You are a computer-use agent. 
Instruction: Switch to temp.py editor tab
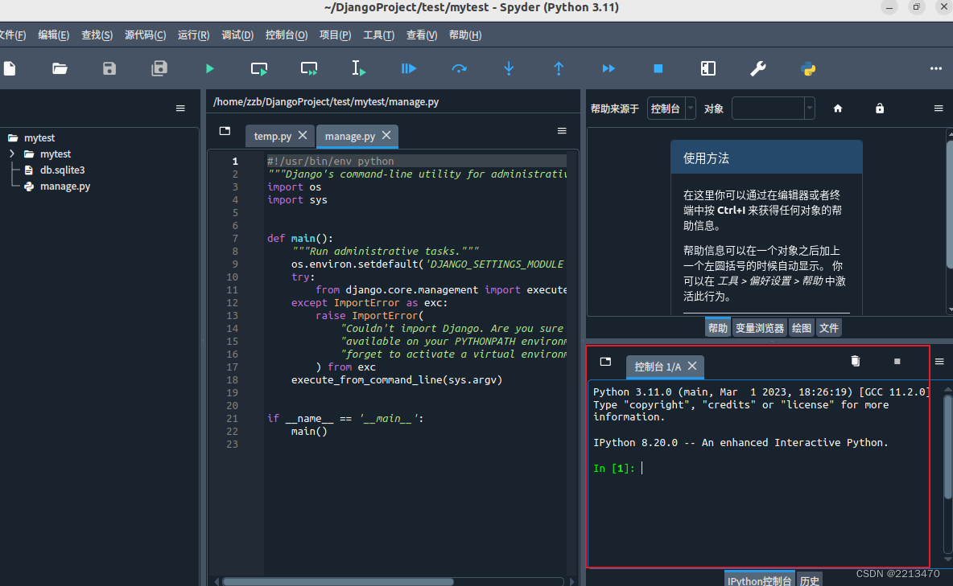pyautogui.click(x=272, y=136)
